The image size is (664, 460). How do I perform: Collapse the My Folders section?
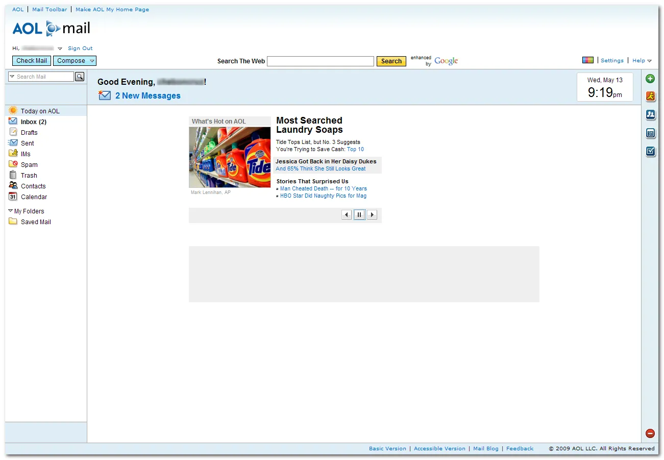[12, 211]
